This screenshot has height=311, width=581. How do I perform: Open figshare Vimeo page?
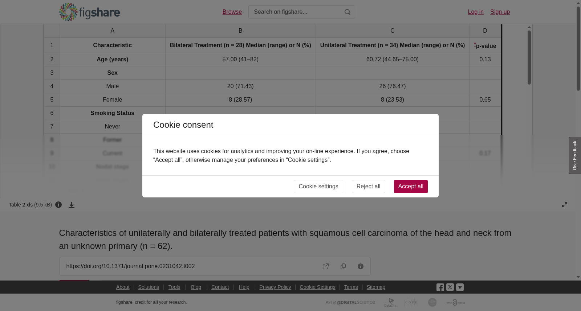point(460,287)
